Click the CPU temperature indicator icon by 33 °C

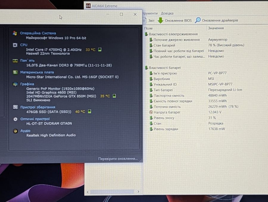100,50
